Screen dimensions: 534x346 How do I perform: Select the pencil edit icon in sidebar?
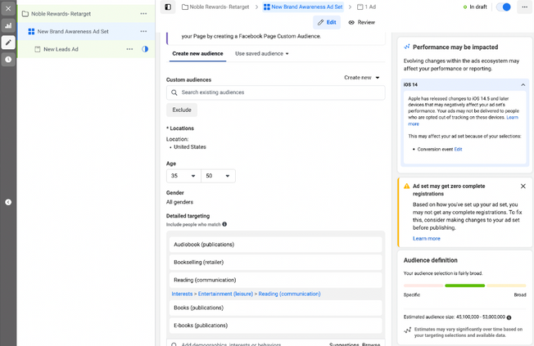point(8,43)
